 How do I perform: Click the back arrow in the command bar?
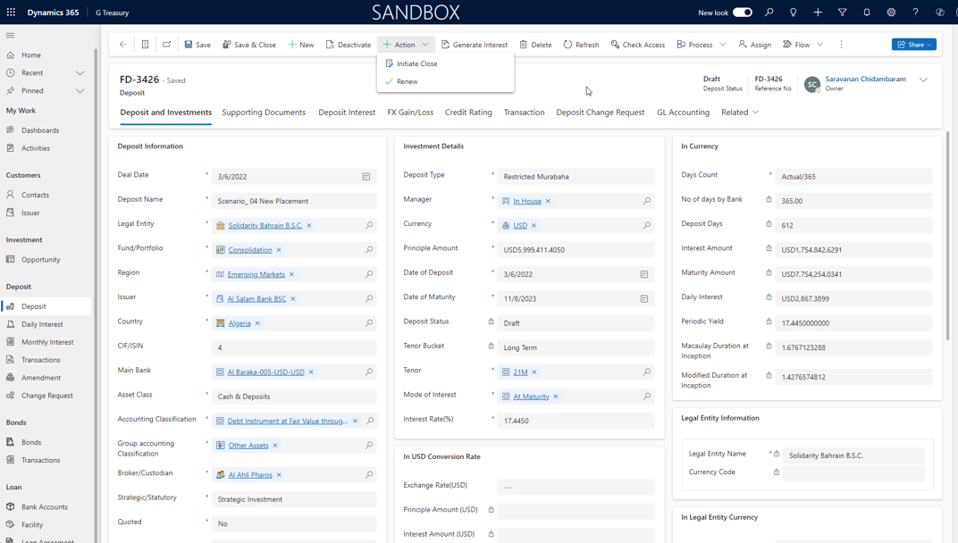[123, 45]
